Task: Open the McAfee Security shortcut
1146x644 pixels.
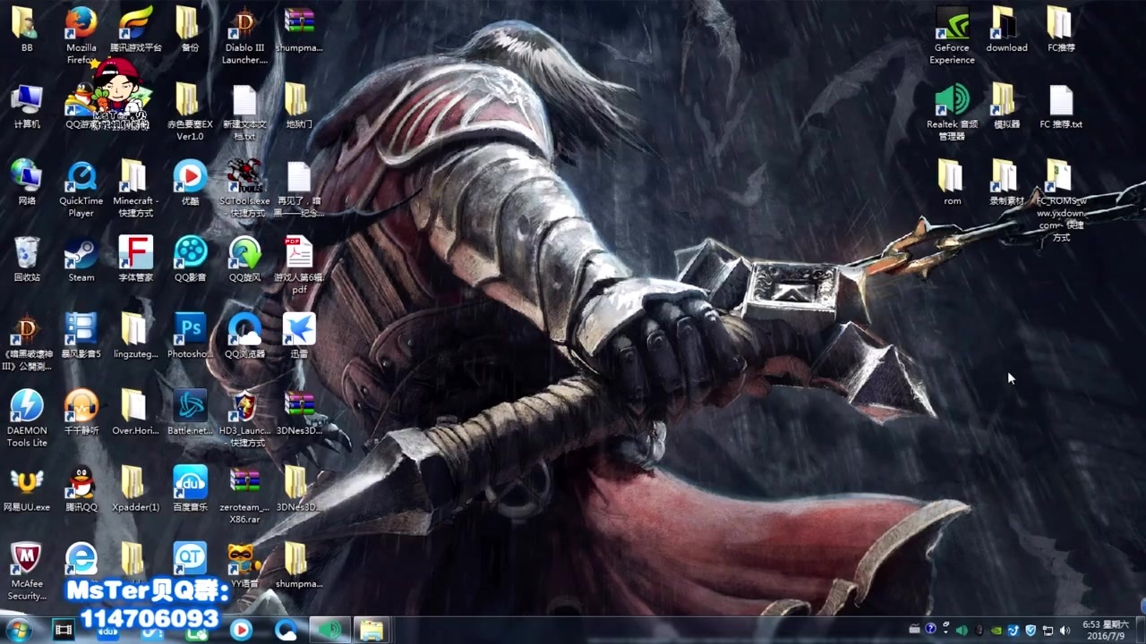Action: 27,571
